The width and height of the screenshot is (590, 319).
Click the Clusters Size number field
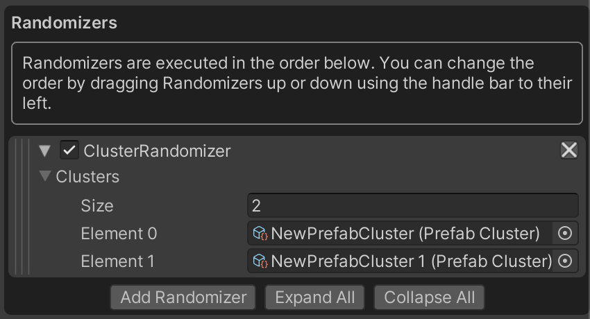click(412, 206)
